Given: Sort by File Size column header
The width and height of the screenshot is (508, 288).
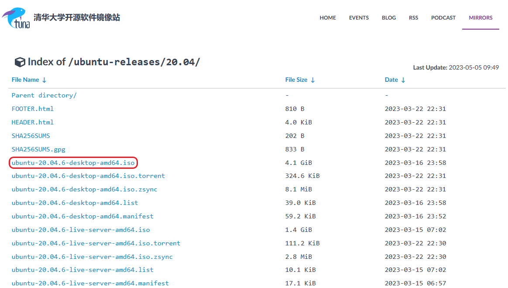Looking at the screenshot, I should (296, 80).
